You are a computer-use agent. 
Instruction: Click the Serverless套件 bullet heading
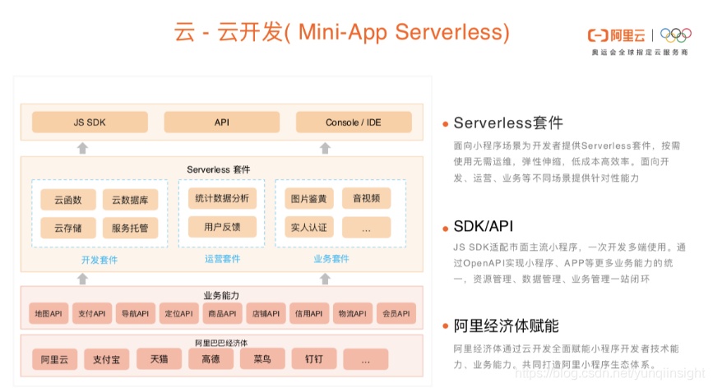508,122
